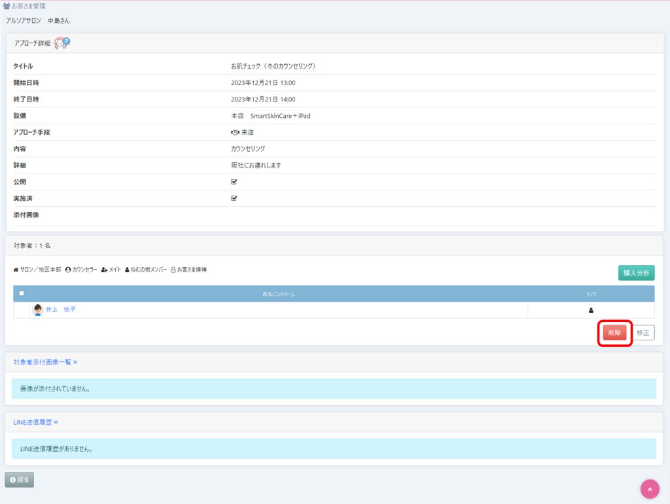
Task: Click the お客さま候補 outline user icon
Action: click(173, 270)
